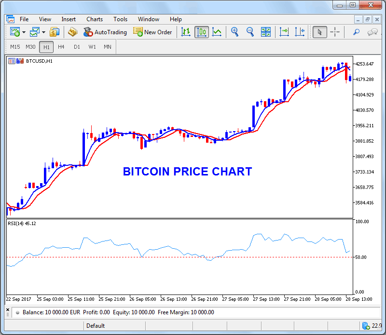Switch to Candlesticks chart display

click(202, 32)
